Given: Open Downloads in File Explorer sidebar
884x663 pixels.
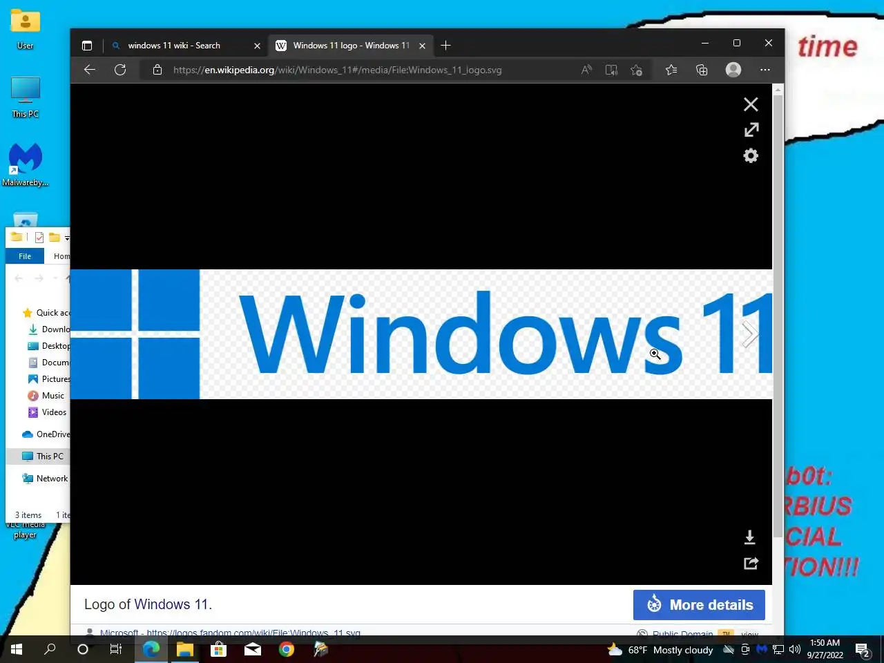Looking at the screenshot, I should click(x=48, y=329).
